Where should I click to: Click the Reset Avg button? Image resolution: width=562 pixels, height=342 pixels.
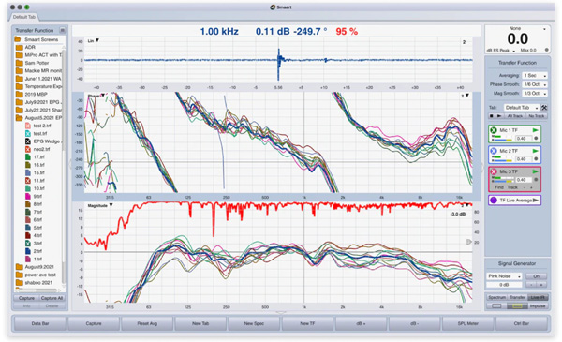click(147, 323)
